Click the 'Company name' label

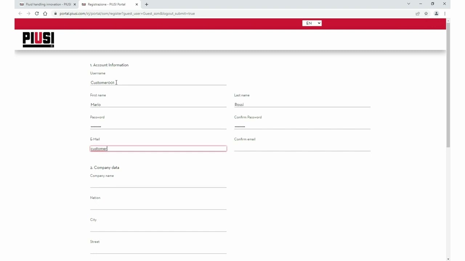[x=102, y=176]
